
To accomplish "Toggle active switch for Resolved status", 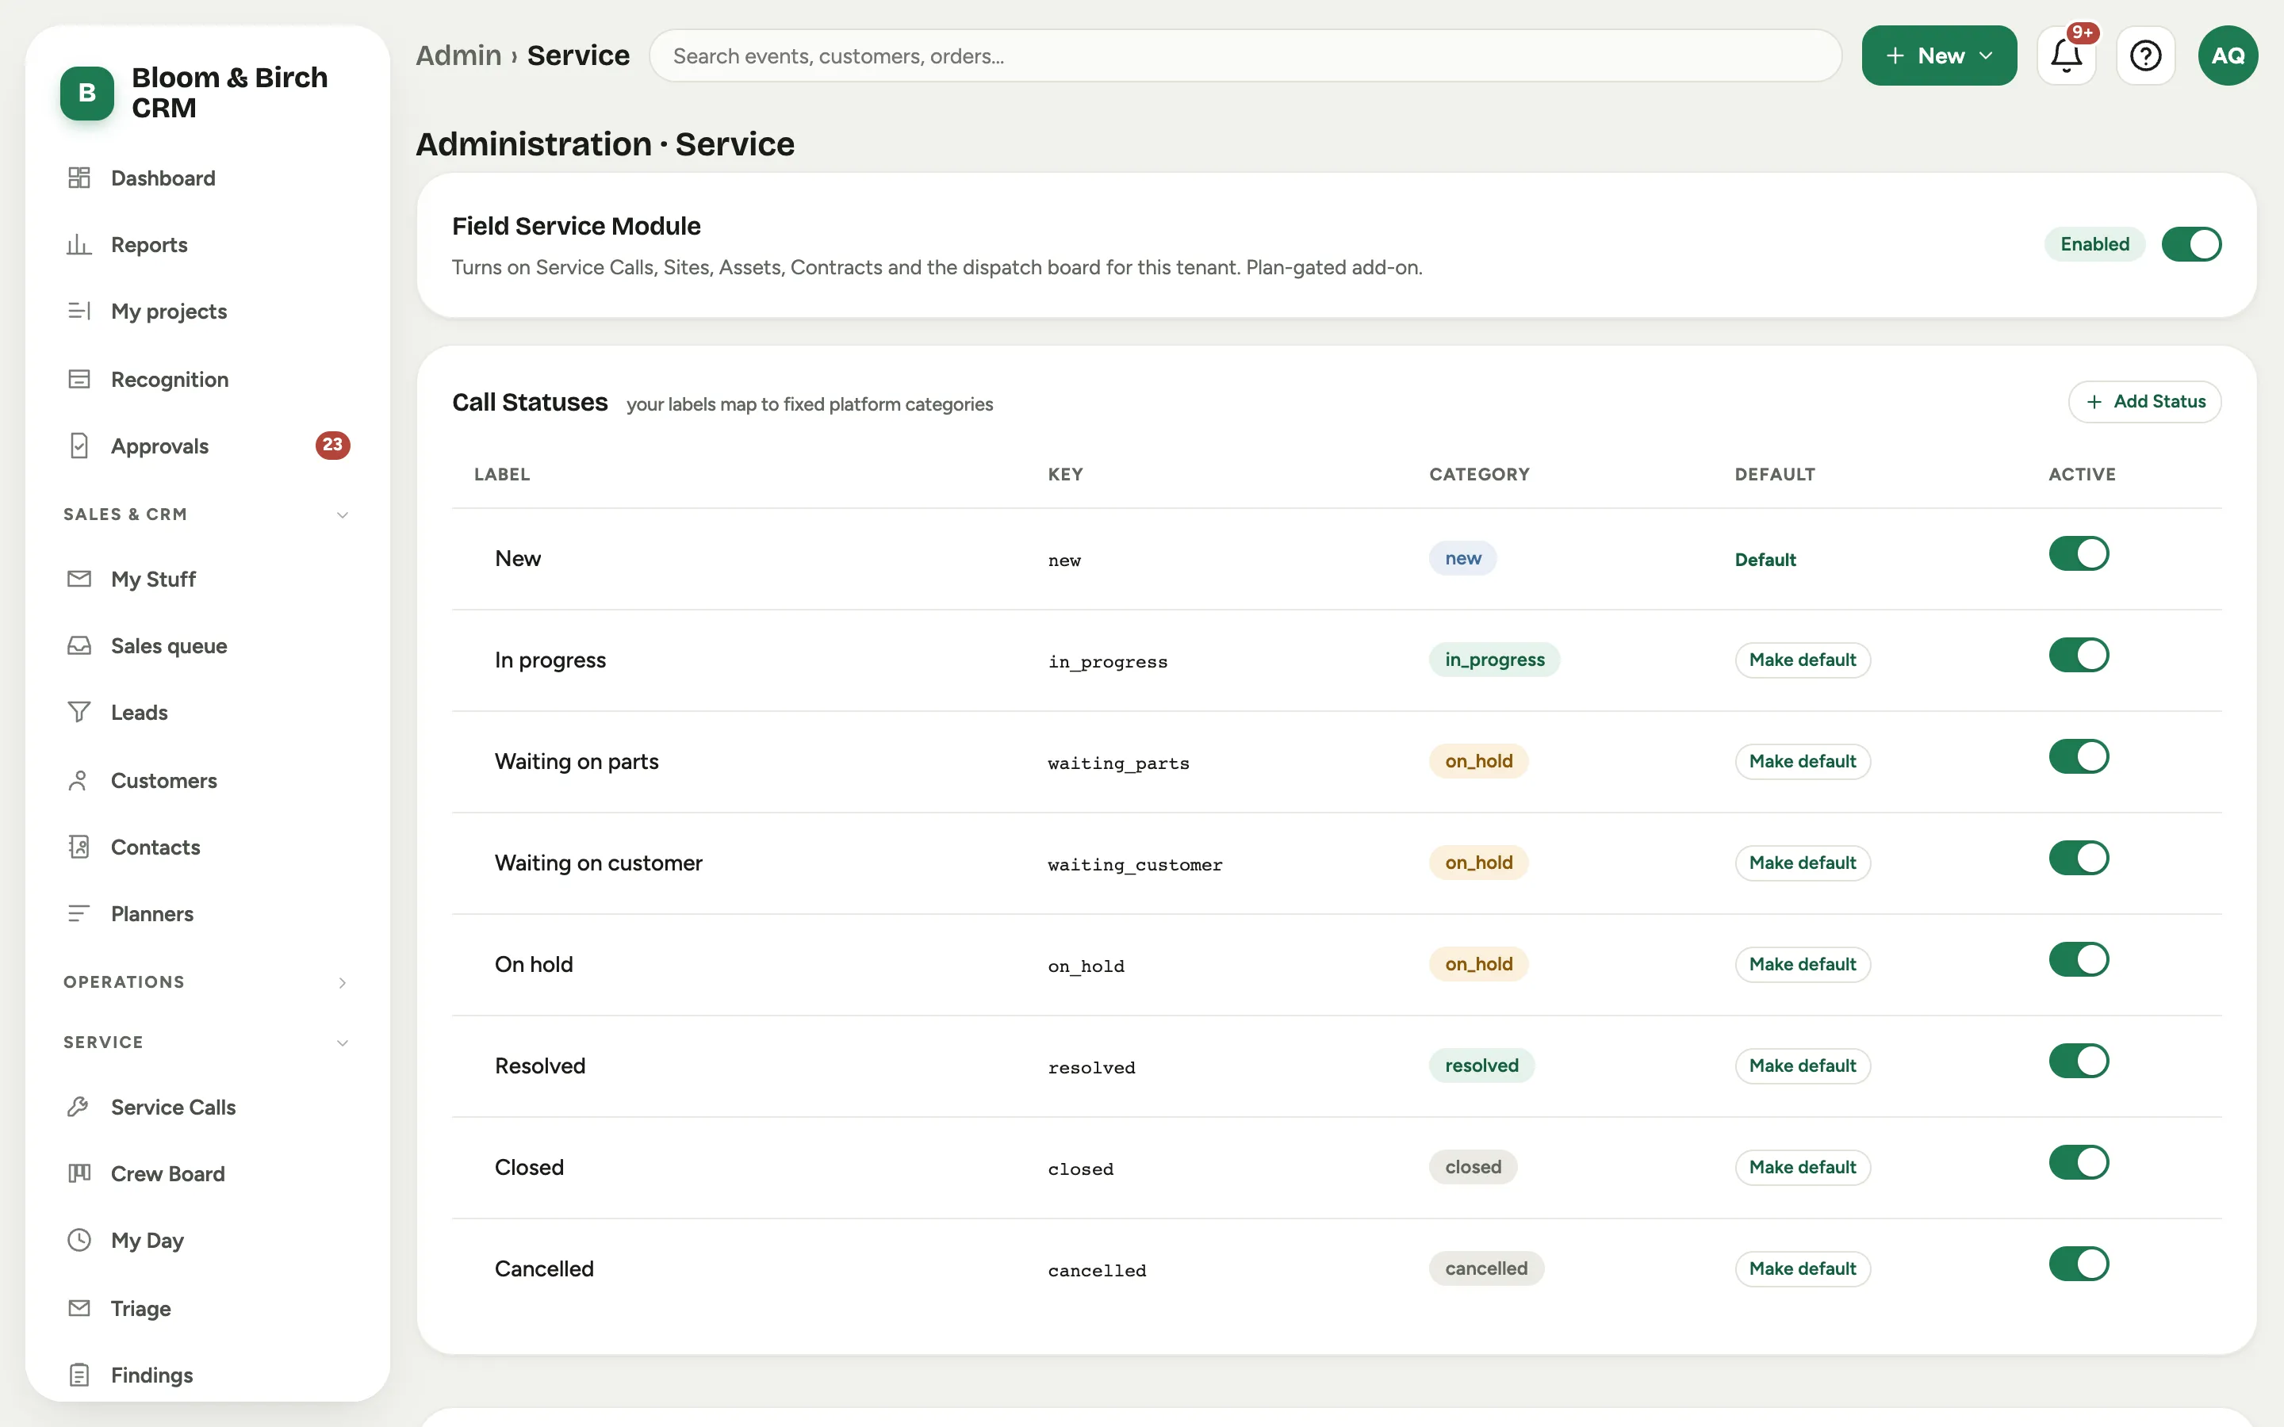I will pyautogui.click(x=2079, y=1061).
